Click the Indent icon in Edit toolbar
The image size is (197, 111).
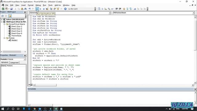click(117, 9)
